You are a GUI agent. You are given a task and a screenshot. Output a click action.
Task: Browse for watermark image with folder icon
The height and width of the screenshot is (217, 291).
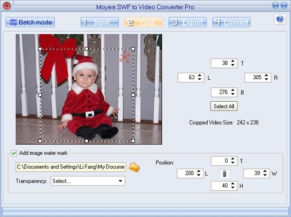click(134, 167)
